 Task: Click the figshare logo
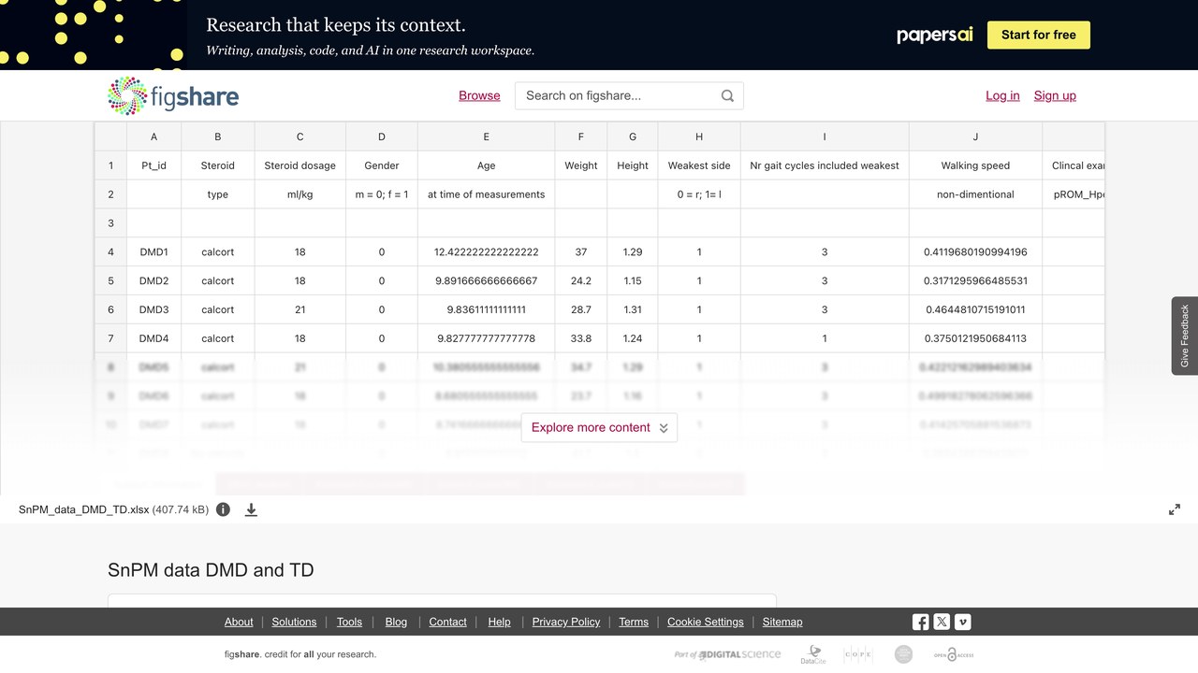[173, 95]
